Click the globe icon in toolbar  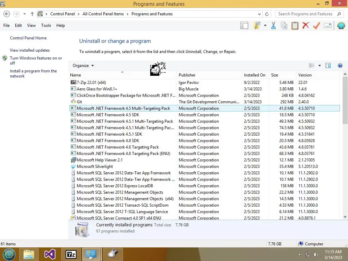point(341,25)
